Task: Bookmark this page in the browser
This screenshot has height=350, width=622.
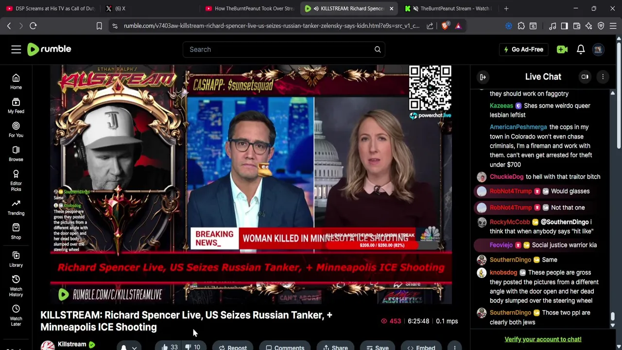Action: pos(99,26)
